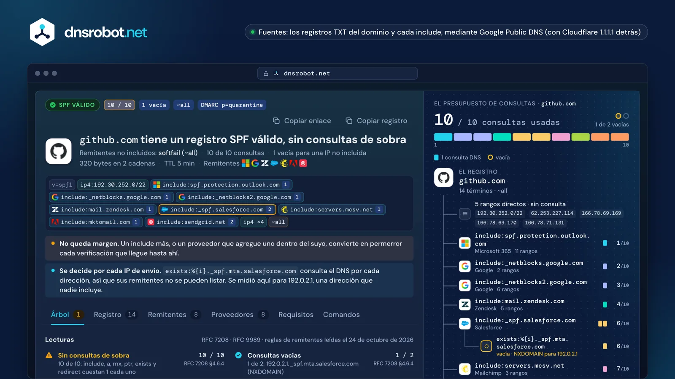Click the check icon by Consultas vacías
Viewport: 675px width, 379px height.
coord(238,355)
